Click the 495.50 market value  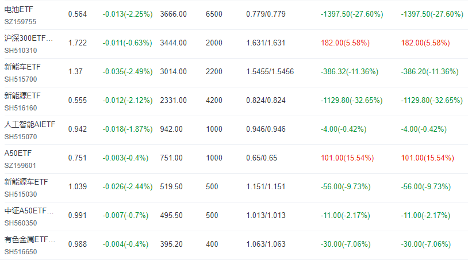point(171,215)
